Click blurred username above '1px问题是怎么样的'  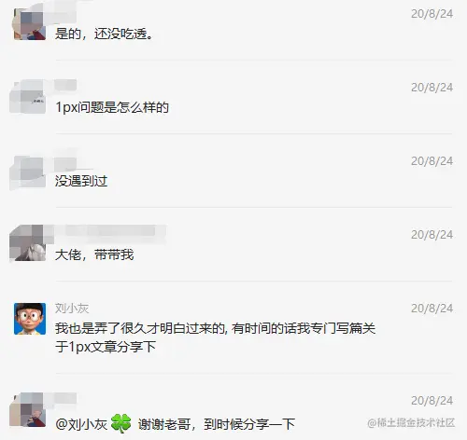[66, 85]
